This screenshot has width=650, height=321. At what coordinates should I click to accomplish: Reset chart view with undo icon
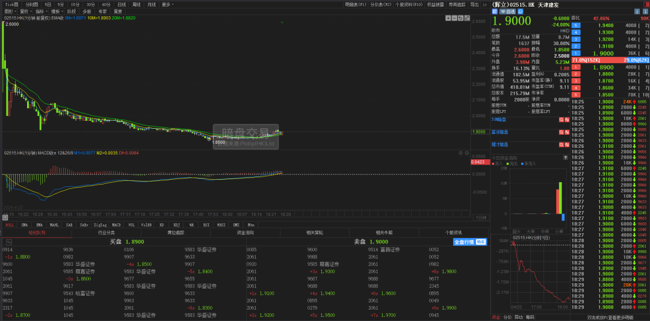click(x=460, y=18)
